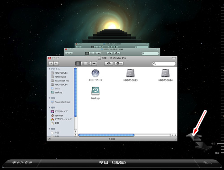Toggle the toolbar pill button in Mac Pro window
Viewport: 224px width, 170px height.
[x=174, y=58]
